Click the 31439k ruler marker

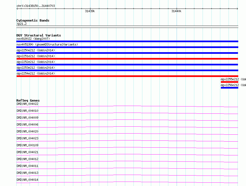tap(90, 11)
